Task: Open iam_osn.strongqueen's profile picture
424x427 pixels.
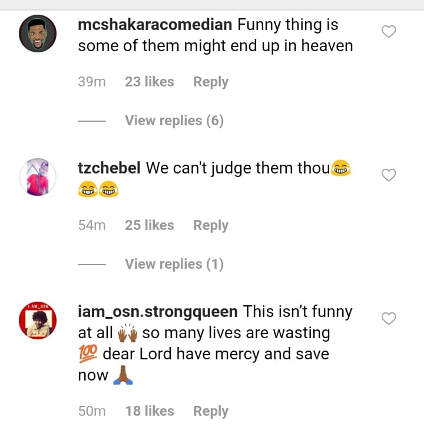Action: pos(38,321)
